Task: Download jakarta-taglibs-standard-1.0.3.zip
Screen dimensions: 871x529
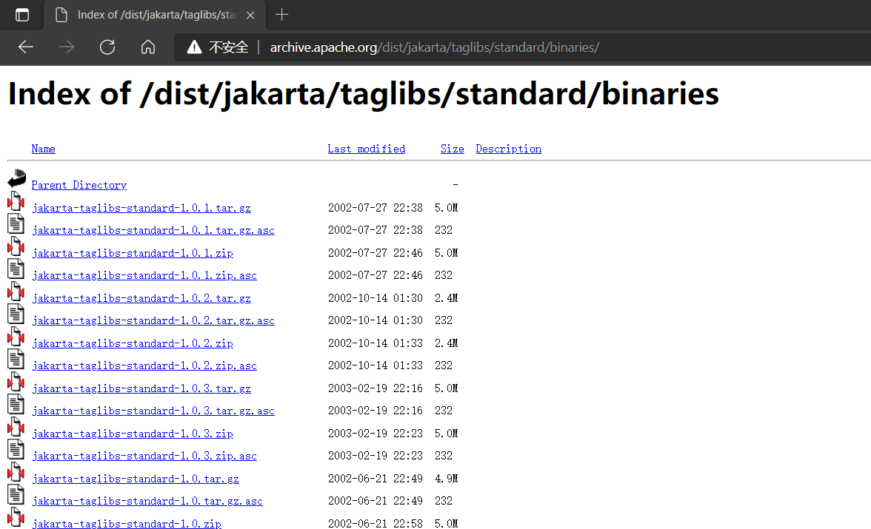Action: click(133, 434)
